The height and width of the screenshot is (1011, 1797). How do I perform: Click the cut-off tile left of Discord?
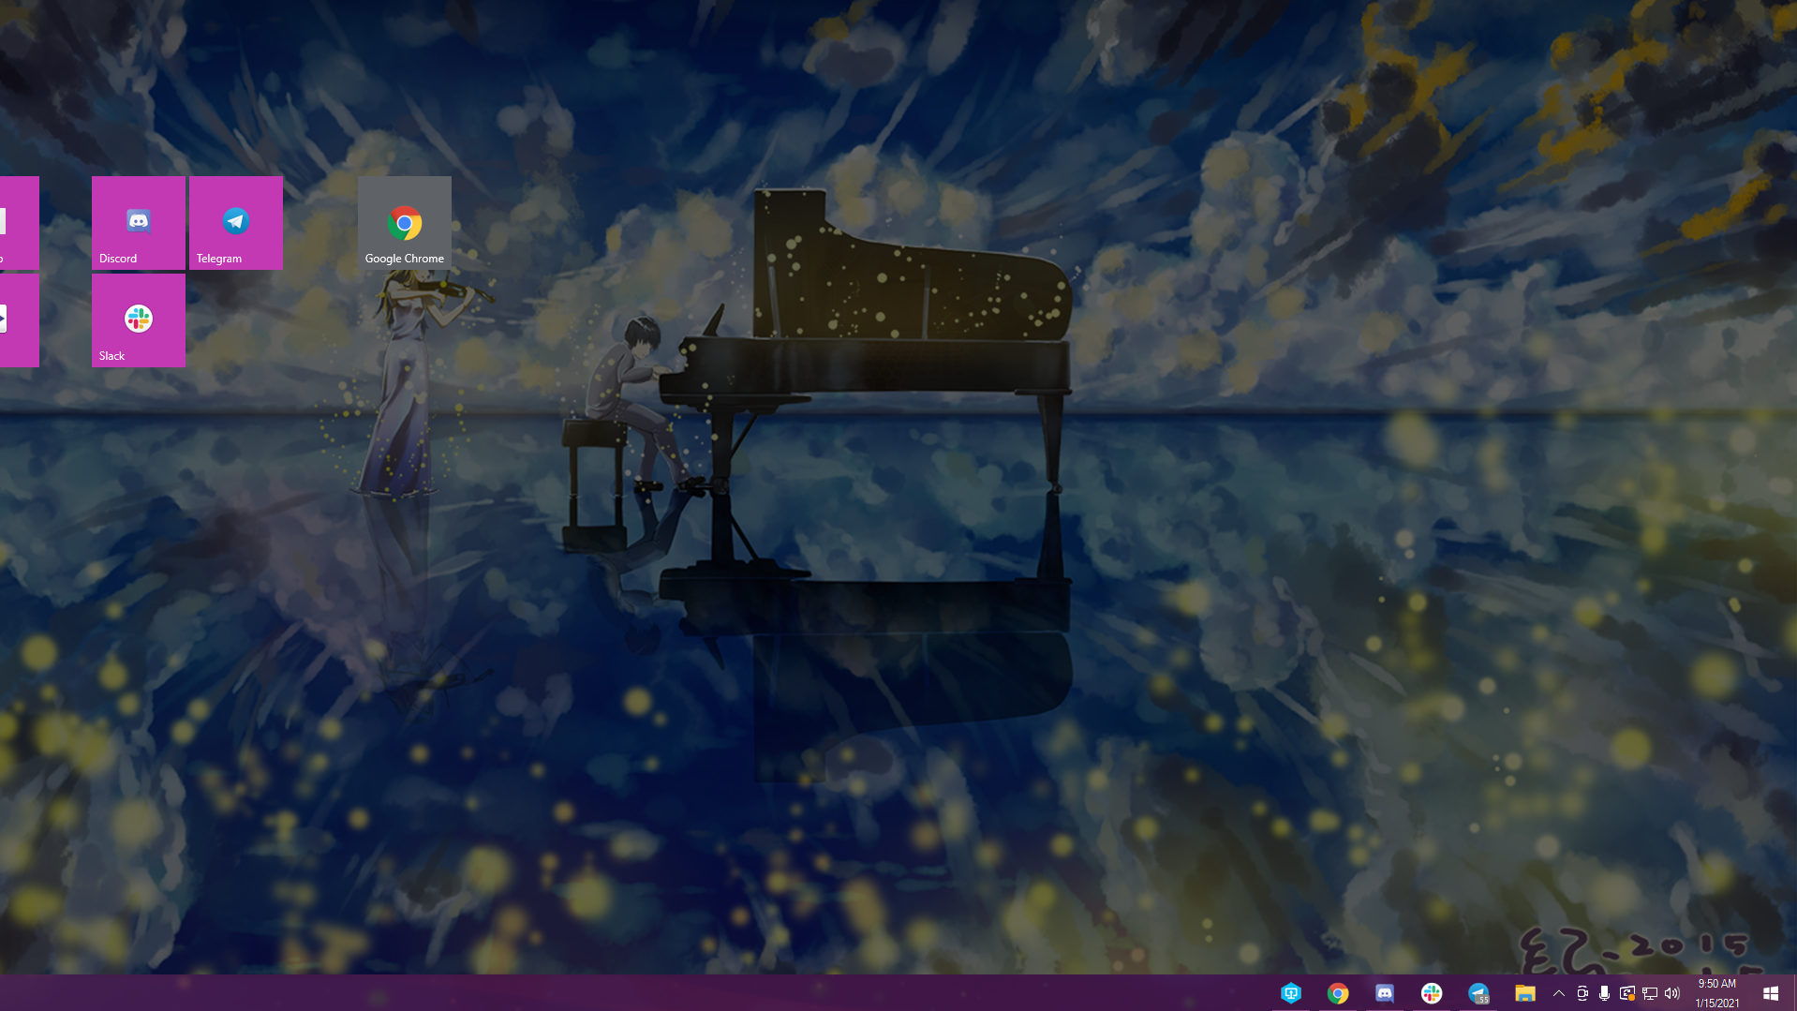click(19, 223)
